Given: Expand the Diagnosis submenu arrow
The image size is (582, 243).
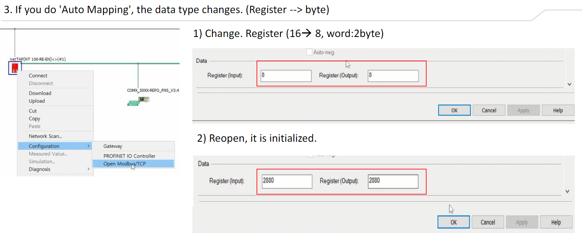Looking at the screenshot, I should point(88,169).
